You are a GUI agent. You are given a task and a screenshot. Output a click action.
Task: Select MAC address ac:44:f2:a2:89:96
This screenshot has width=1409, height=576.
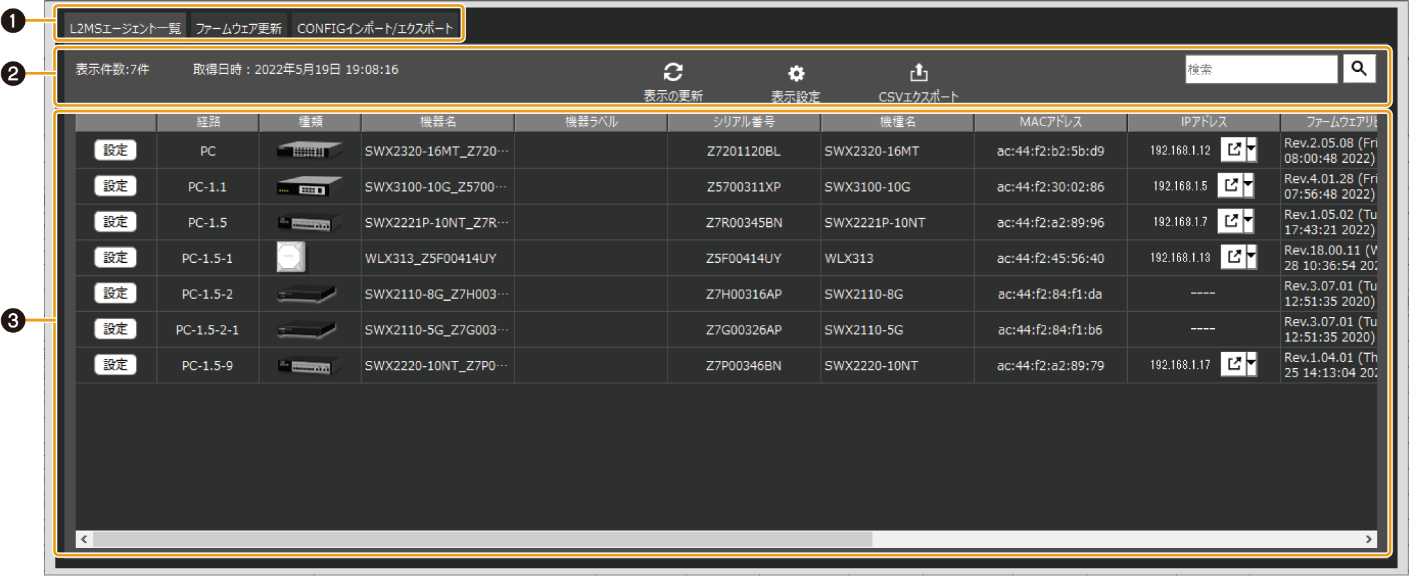coord(1050,223)
